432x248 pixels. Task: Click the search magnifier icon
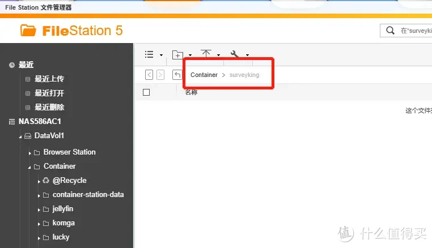click(x=390, y=30)
